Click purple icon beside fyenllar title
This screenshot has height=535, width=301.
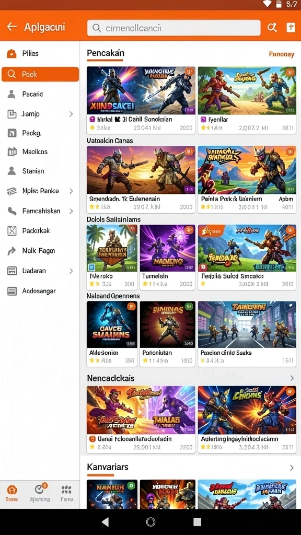click(203, 120)
